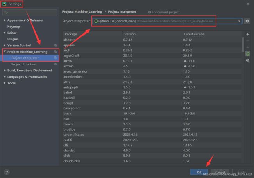
Task: Select the ca-certificates package row
Action: (x=152, y=134)
